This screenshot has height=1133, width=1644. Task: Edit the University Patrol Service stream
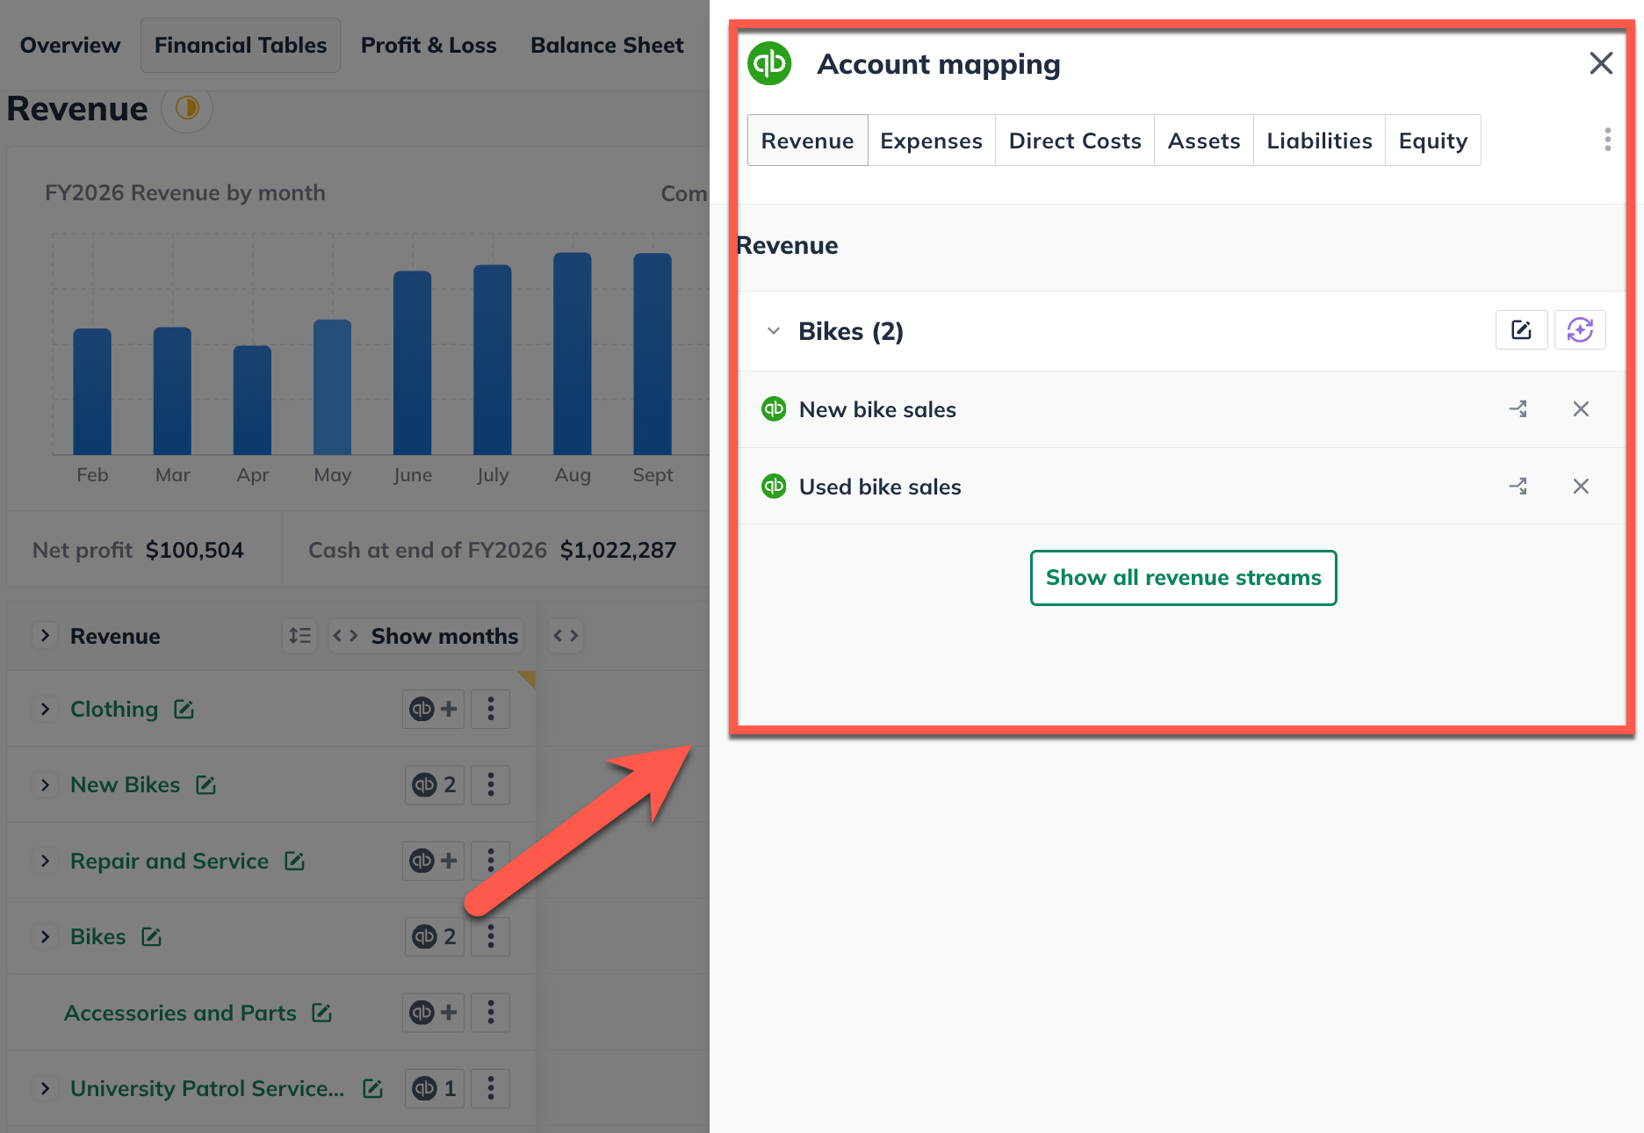(x=372, y=1088)
